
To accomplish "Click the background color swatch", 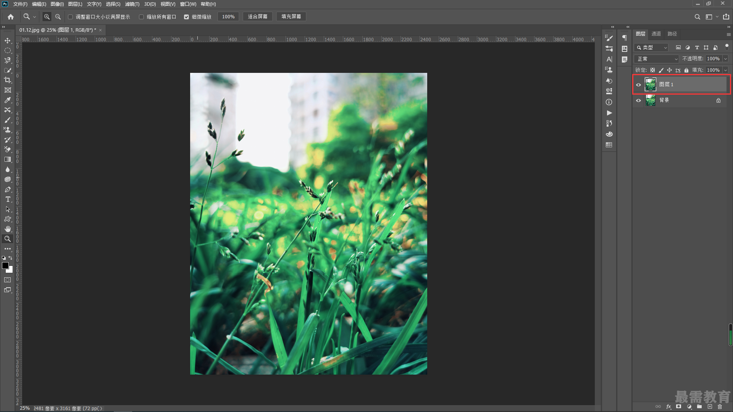I will coord(11,270).
